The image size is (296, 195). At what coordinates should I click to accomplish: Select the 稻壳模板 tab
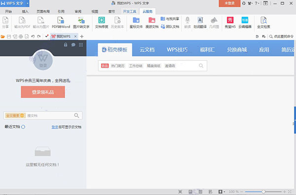[x=115, y=50]
